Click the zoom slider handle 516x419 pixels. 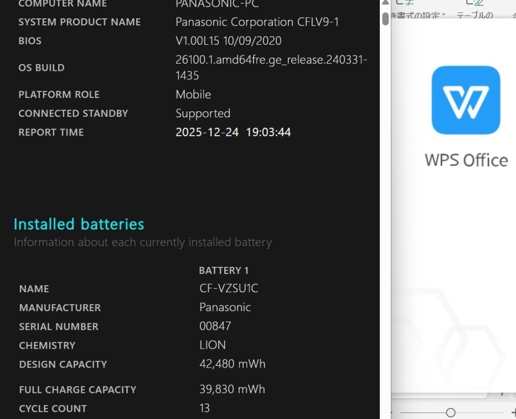[x=451, y=413]
